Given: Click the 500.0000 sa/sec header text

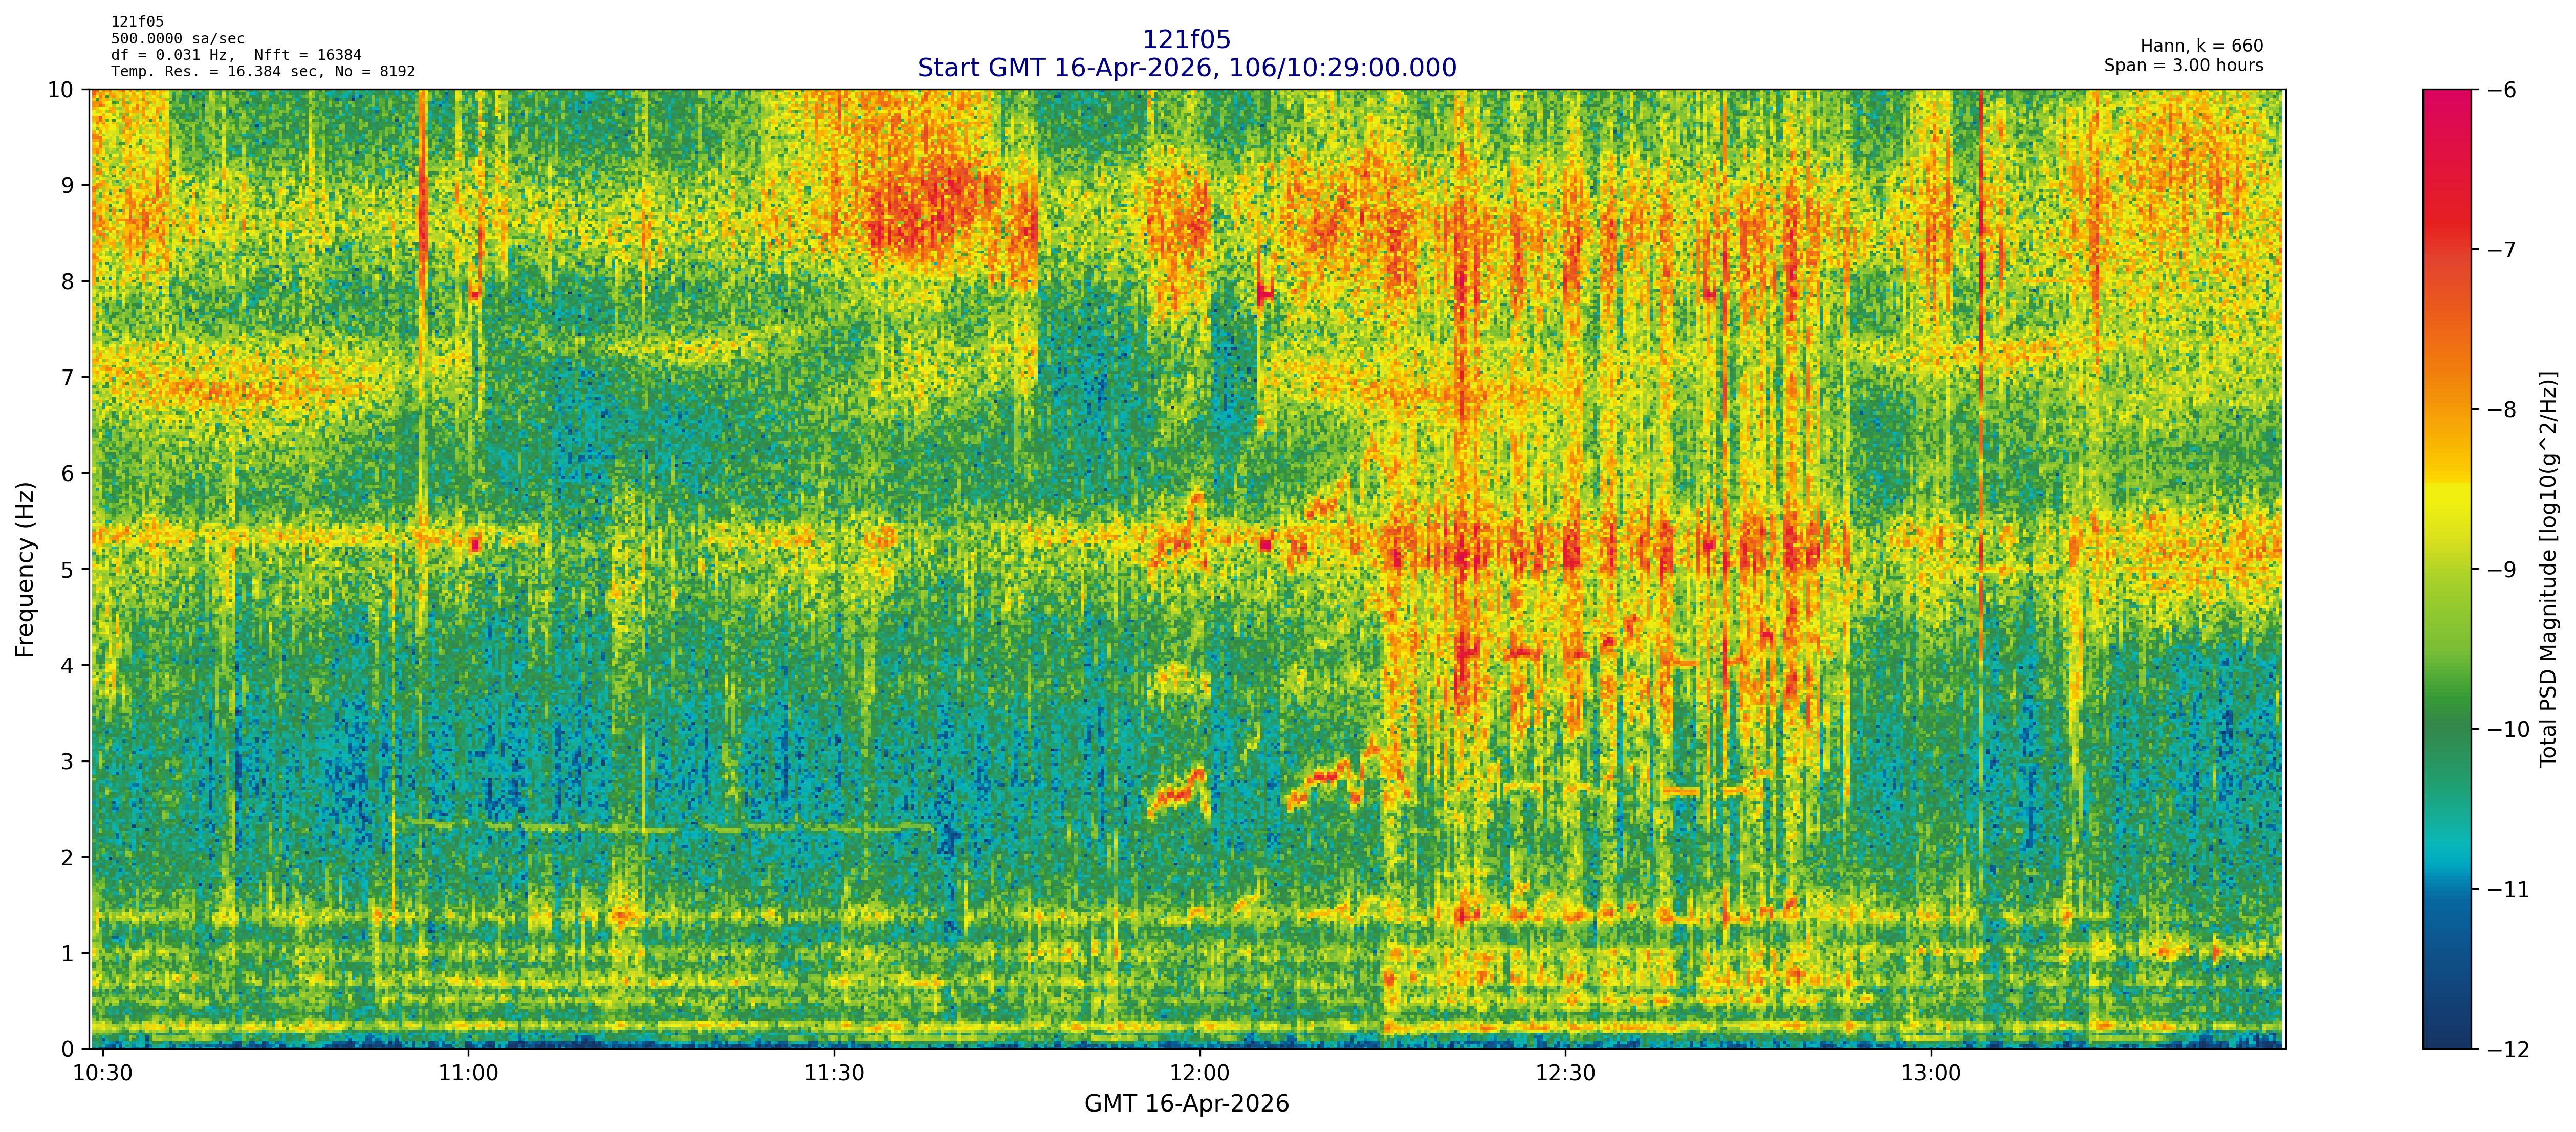Looking at the screenshot, I should [x=178, y=39].
